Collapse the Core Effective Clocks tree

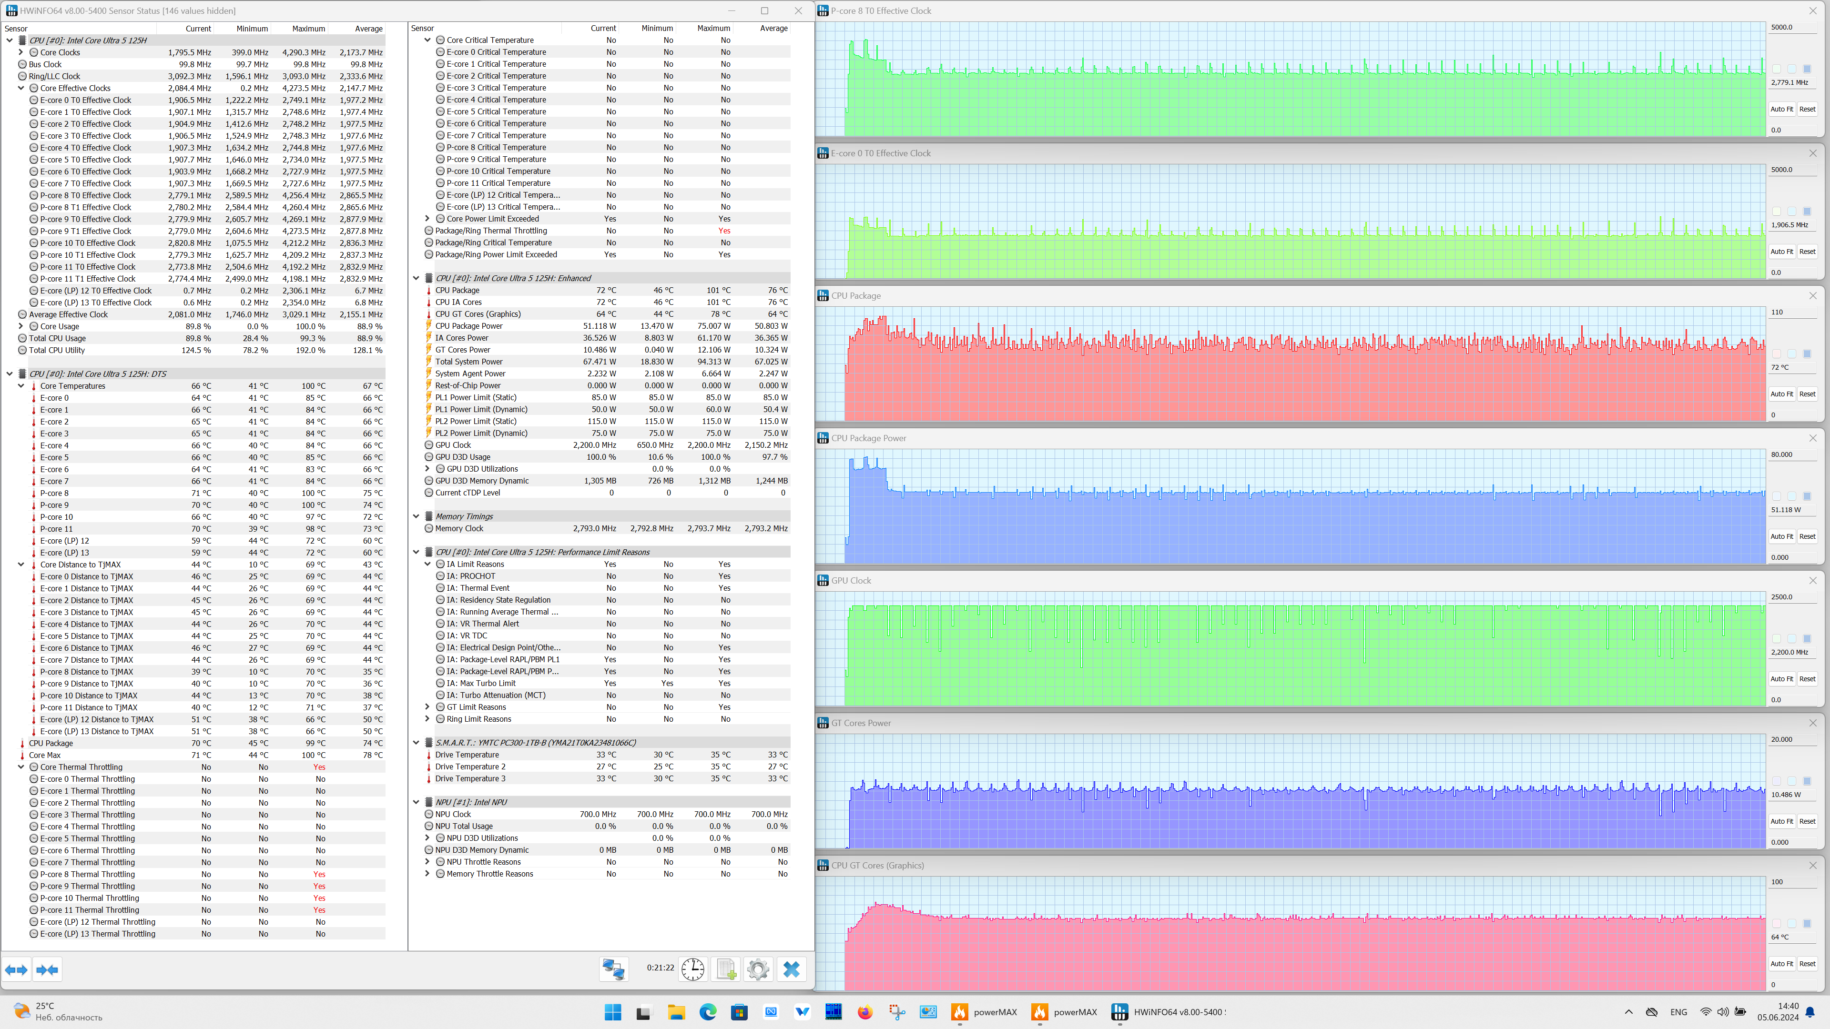pyautogui.click(x=21, y=88)
